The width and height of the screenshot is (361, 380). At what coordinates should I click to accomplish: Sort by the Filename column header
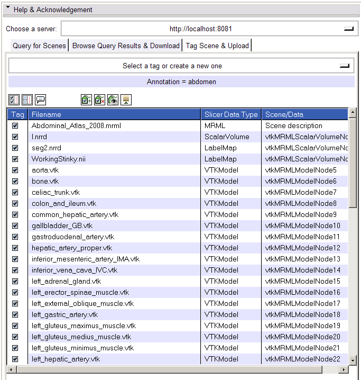(x=114, y=114)
